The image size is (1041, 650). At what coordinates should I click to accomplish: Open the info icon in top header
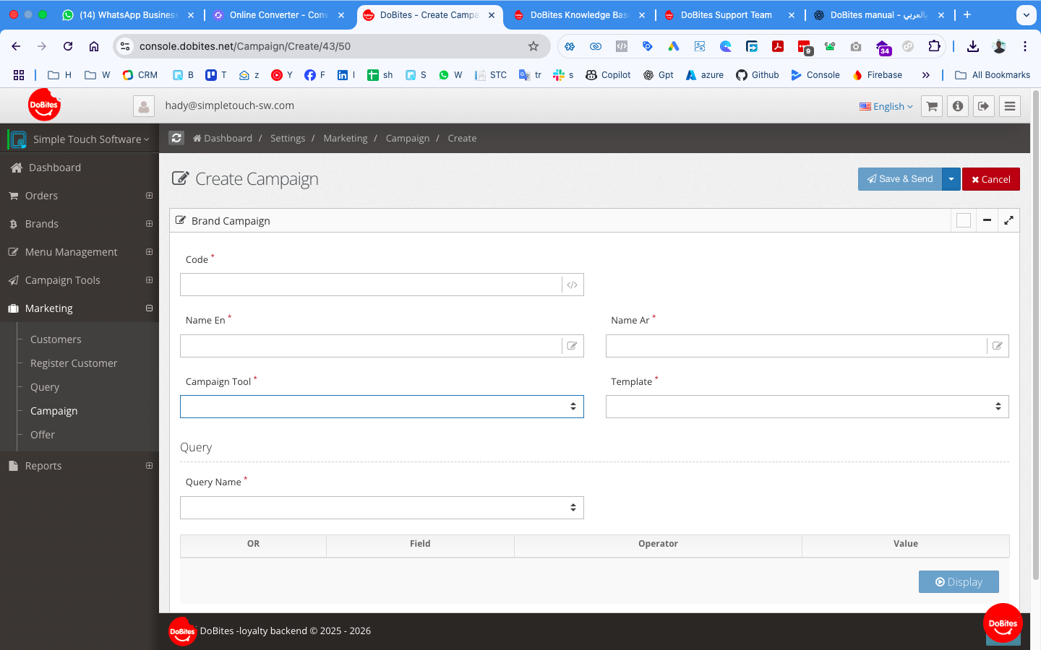click(x=958, y=106)
